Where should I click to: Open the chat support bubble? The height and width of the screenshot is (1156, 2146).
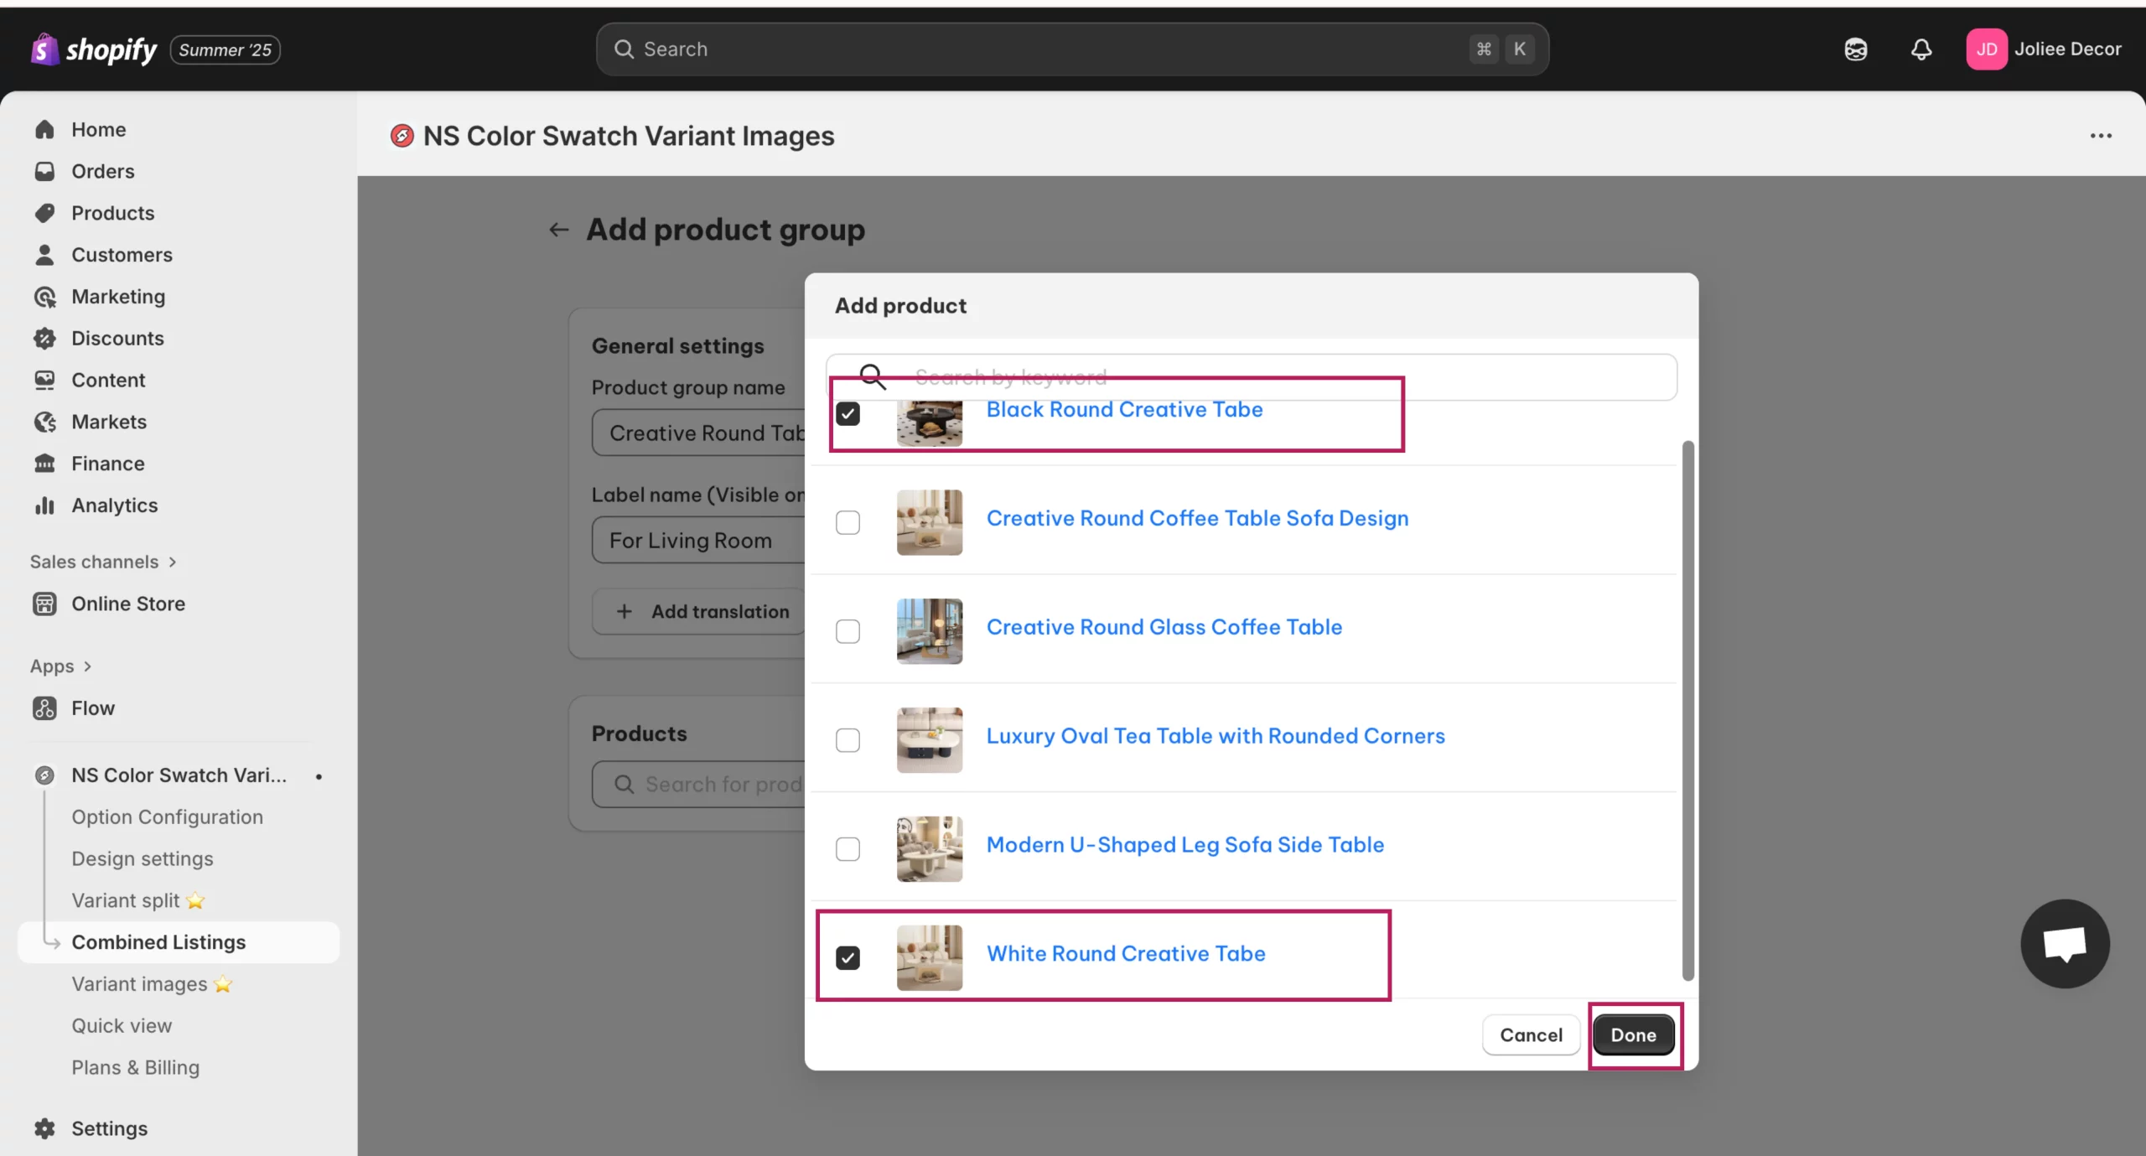point(2065,944)
